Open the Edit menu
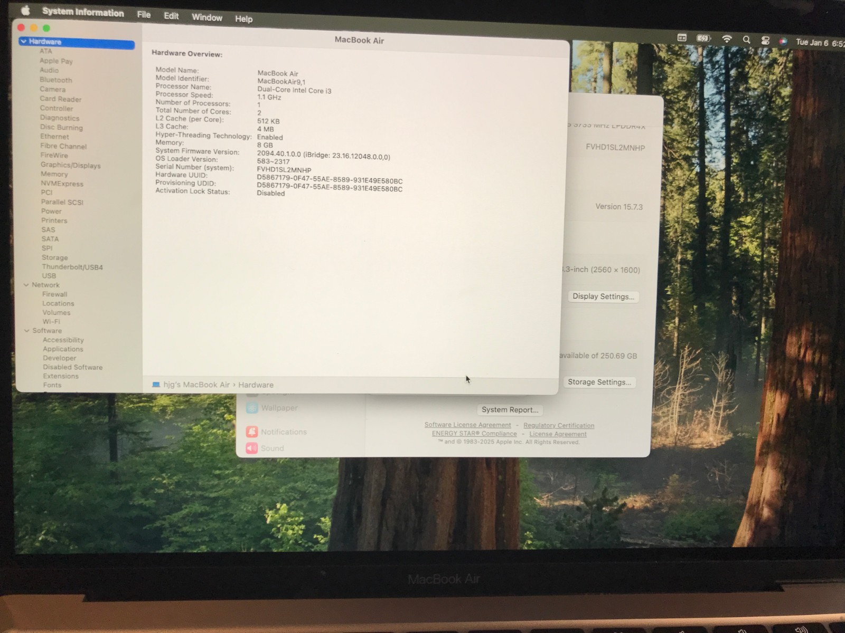 click(x=171, y=16)
